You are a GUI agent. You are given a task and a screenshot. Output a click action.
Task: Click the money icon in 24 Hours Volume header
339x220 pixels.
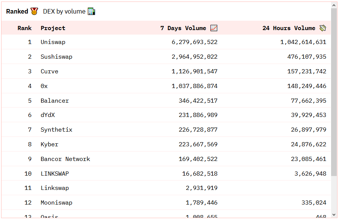coord(323,28)
